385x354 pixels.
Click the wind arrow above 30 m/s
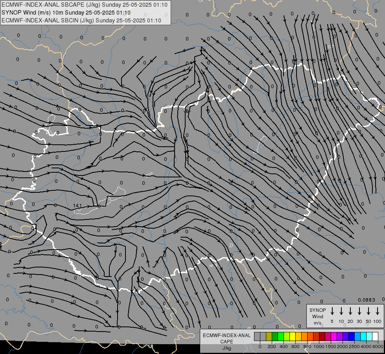[359, 311]
